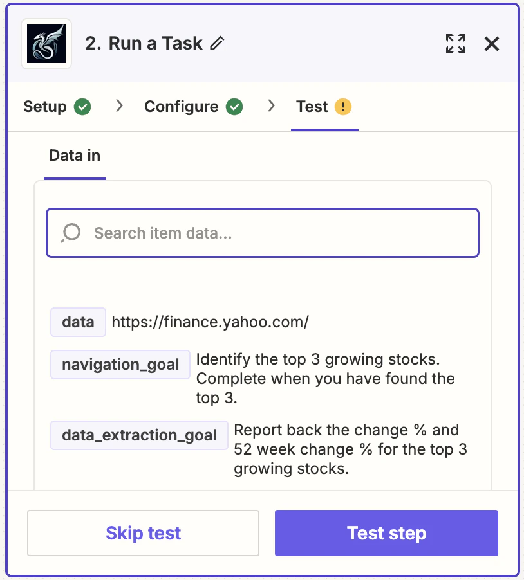Click the X icon to close the panel

click(491, 44)
